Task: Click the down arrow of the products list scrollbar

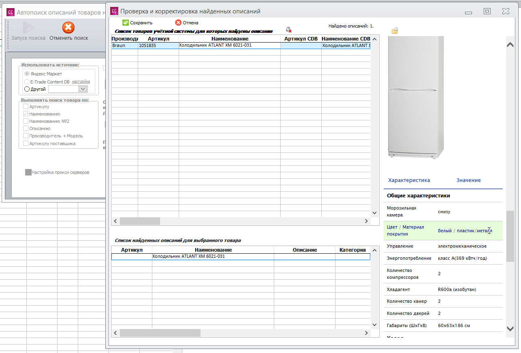Action: coord(375,213)
